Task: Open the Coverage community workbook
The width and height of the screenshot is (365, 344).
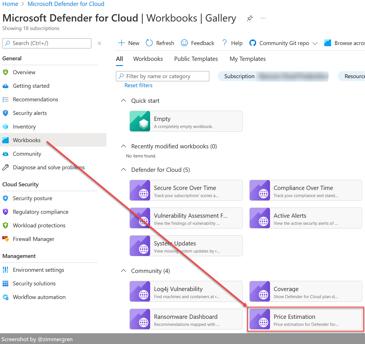Action: [x=306, y=291]
